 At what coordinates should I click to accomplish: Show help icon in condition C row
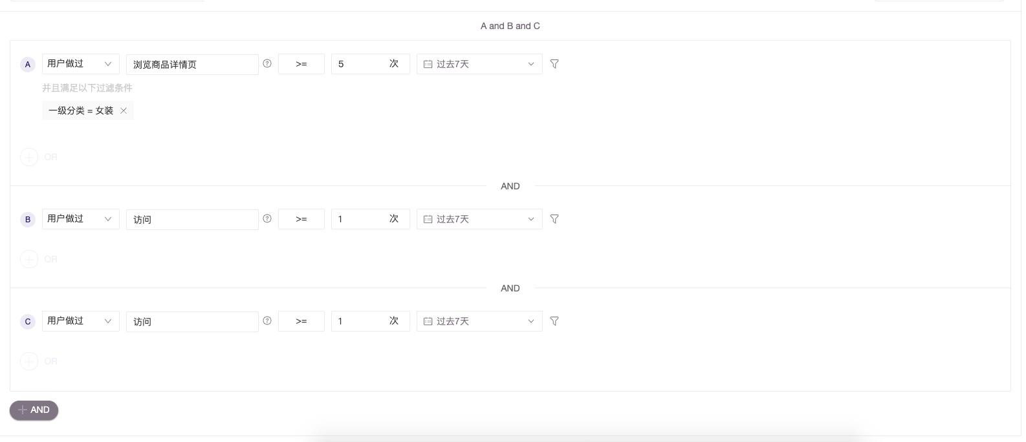point(267,321)
